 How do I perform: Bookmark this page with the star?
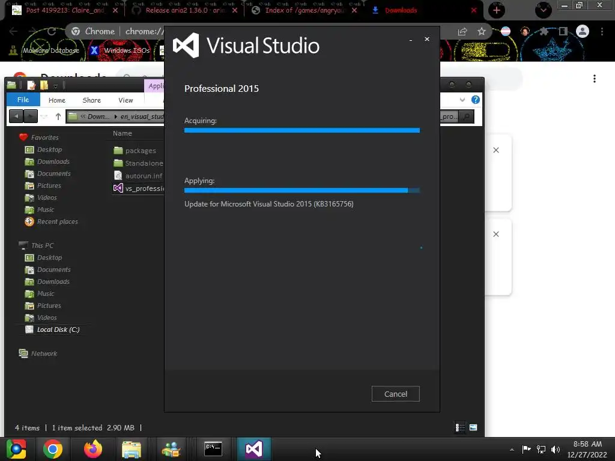click(x=482, y=31)
